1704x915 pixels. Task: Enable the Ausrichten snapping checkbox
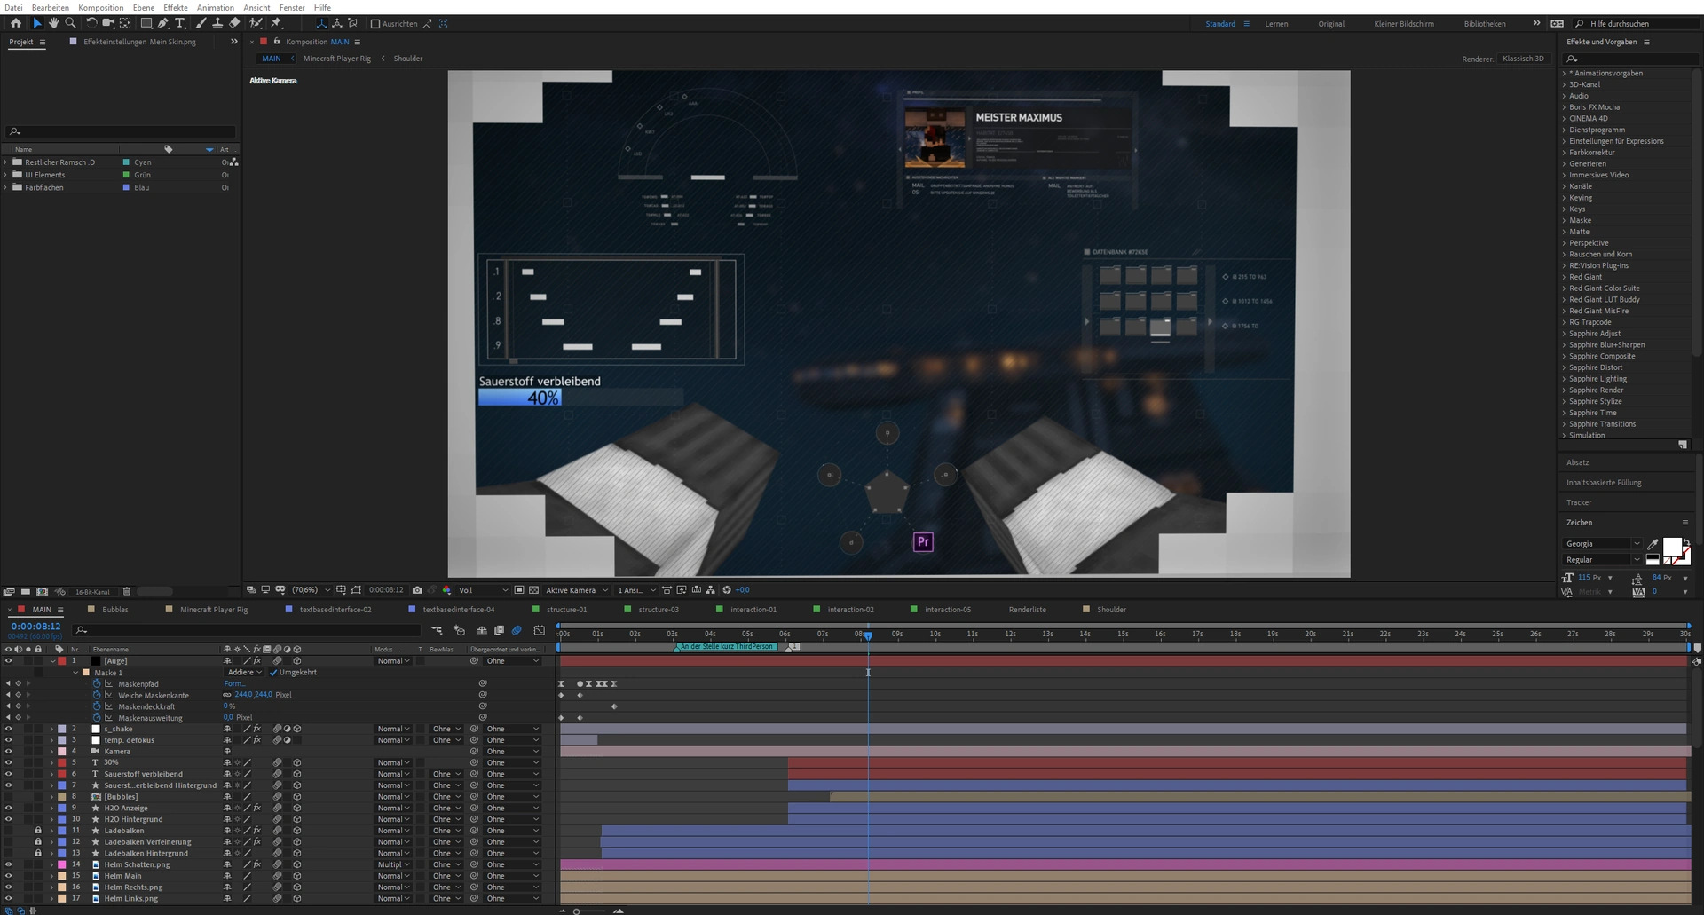pyautogui.click(x=375, y=24)
